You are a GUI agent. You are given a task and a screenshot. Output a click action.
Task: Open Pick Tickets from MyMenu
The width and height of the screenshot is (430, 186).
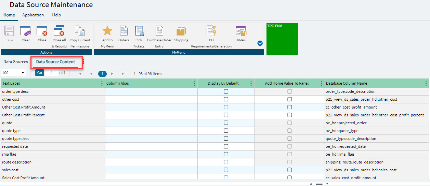139,31
